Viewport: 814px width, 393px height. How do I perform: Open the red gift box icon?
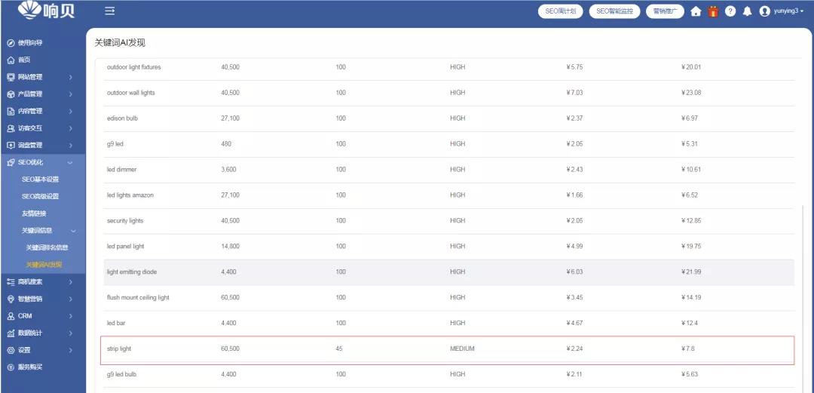pyautogui.click(x=712, y=11)
